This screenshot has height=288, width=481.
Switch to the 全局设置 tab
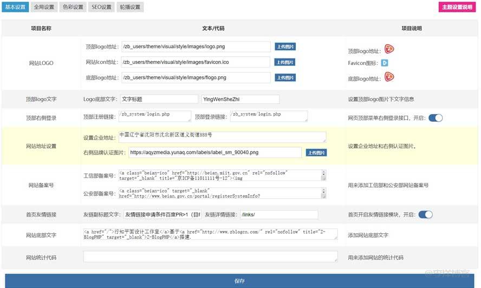click(44, 8)
